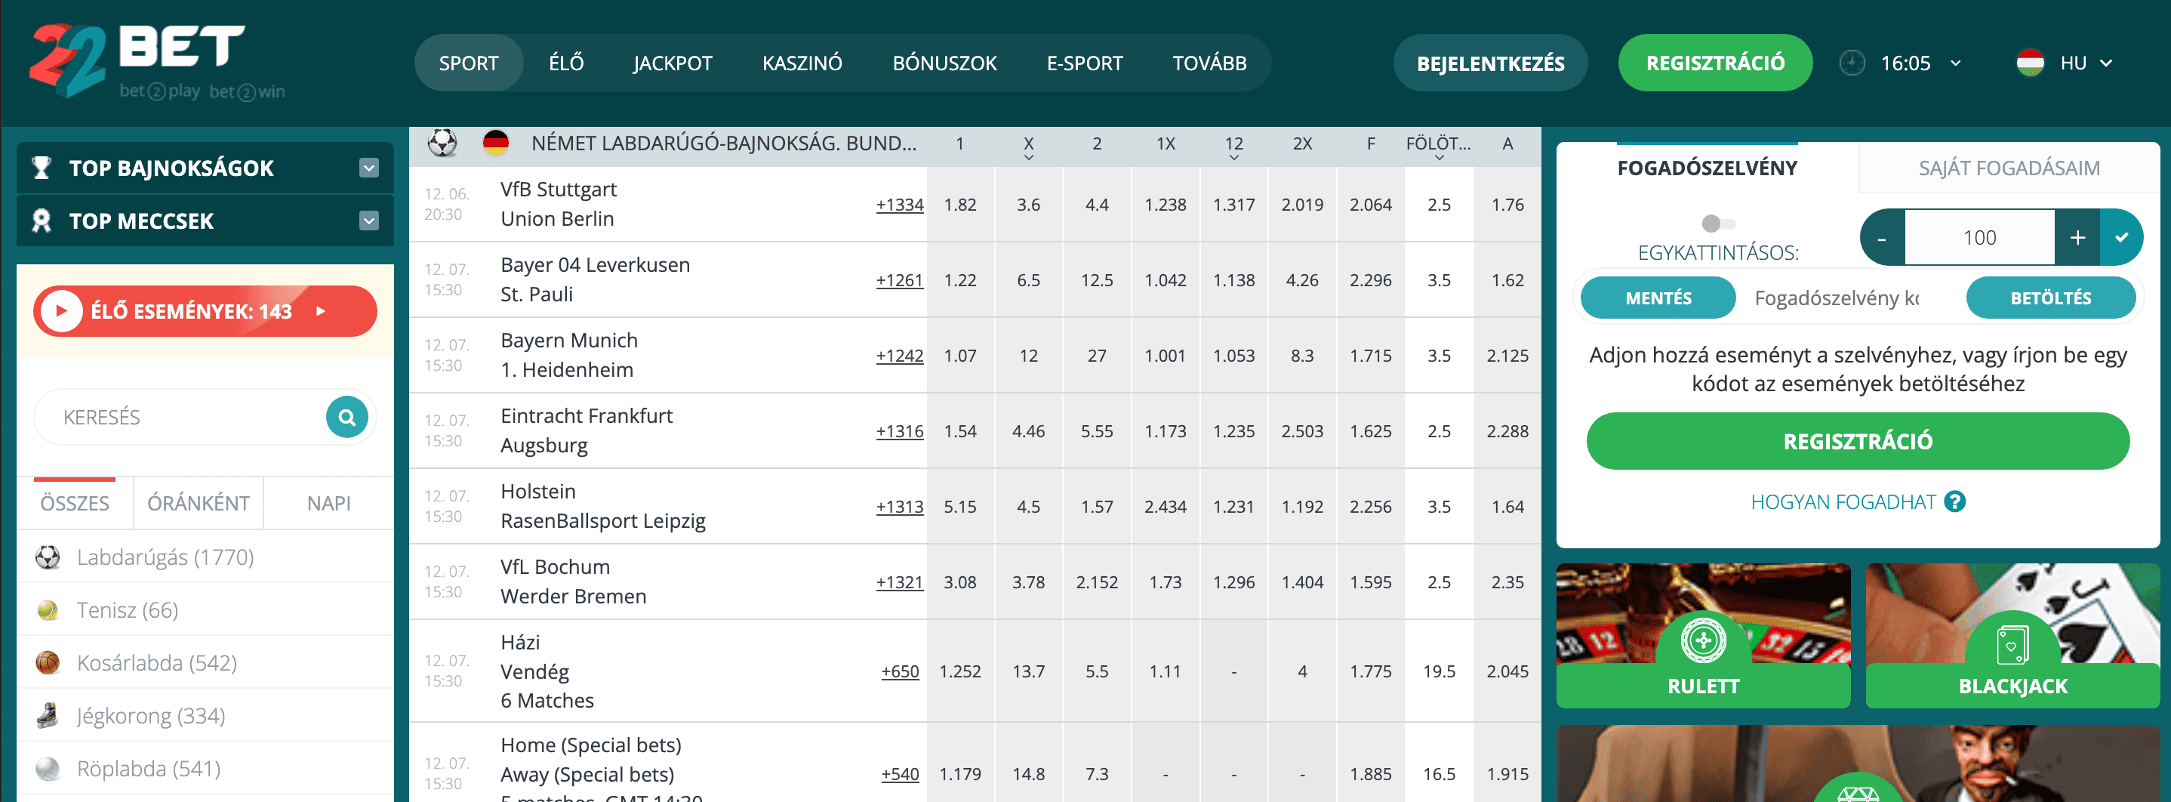The height and width of the screenshot is (802, 2171).
Task: Click the volleyball icon beside Röplabda
Action: (48, 768)
